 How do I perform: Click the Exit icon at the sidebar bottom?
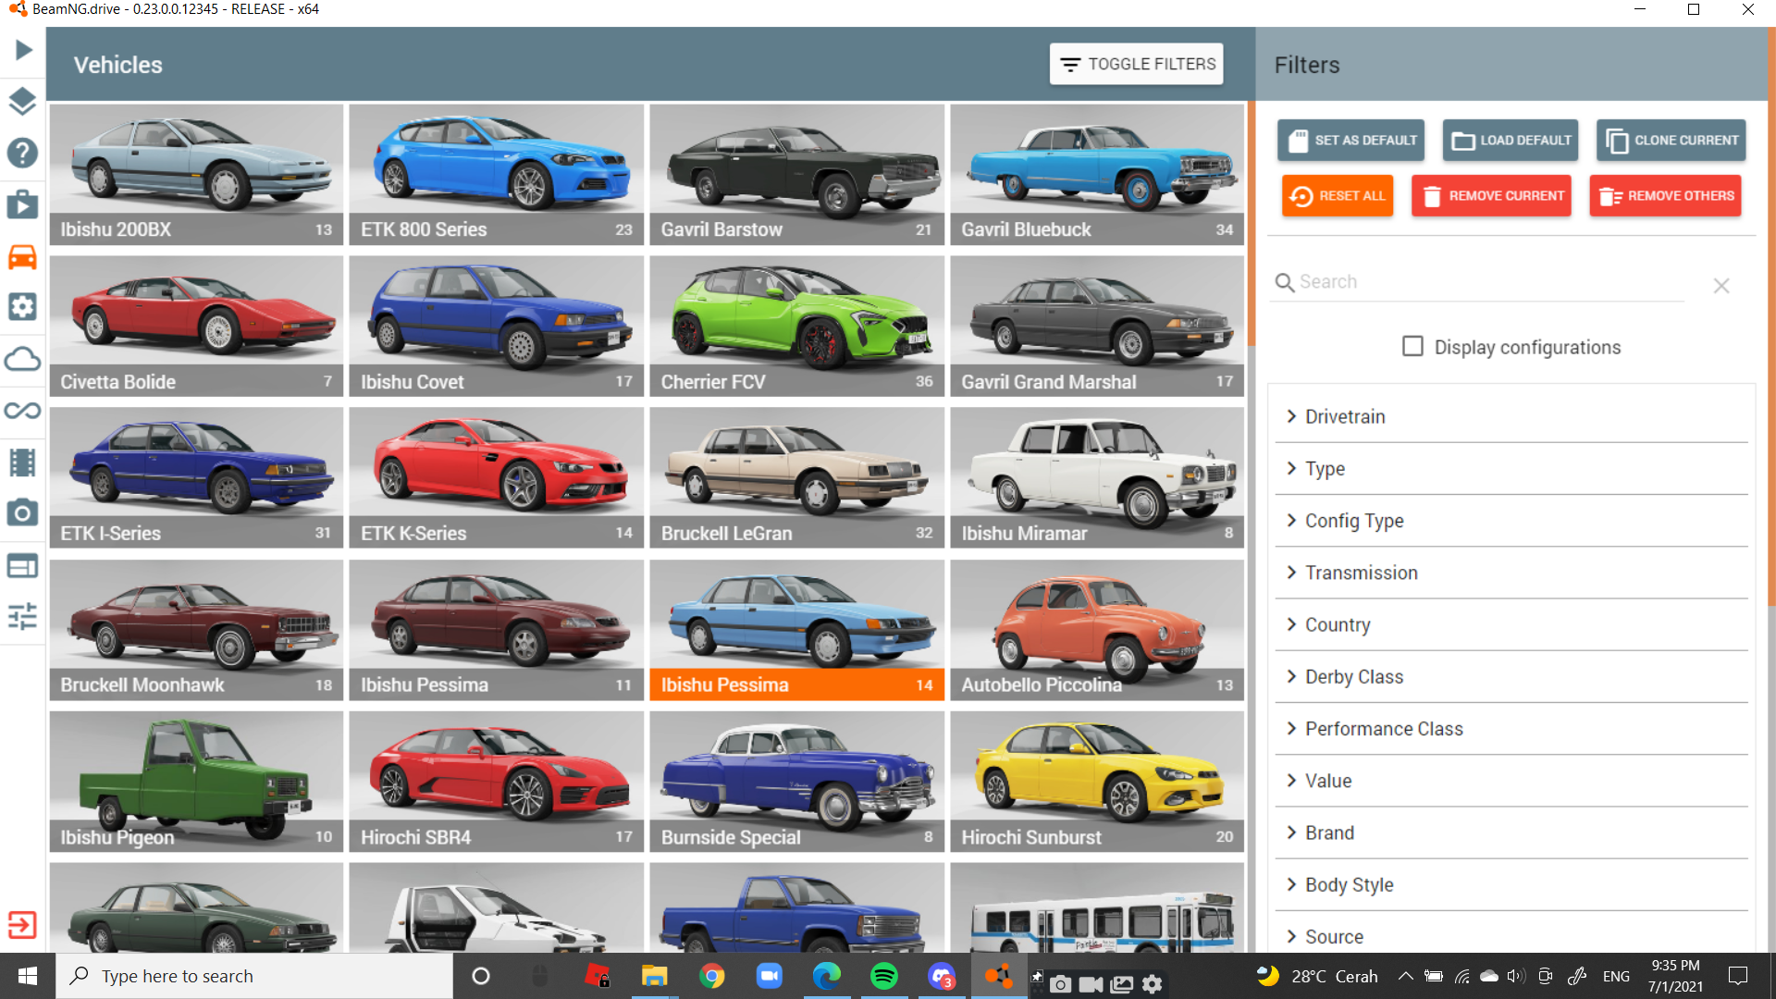coord(23,925)
